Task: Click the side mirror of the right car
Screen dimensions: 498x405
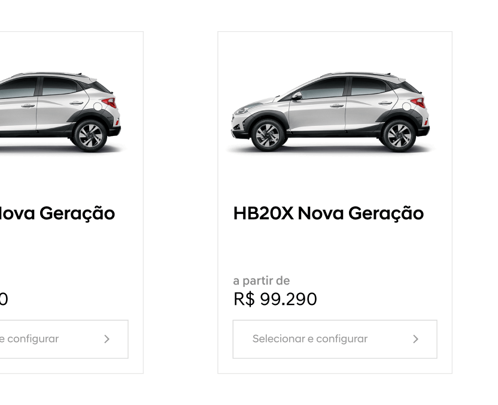Action: point(296,95)
